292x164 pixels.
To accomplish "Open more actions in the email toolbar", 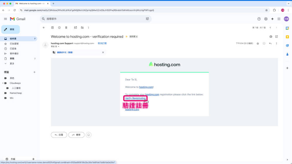I will [89, 28].
